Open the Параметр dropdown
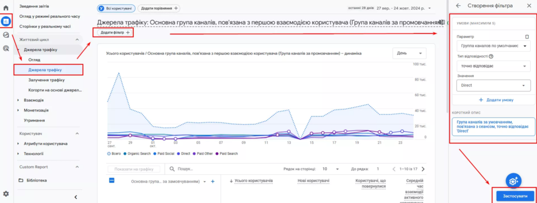 493,46
